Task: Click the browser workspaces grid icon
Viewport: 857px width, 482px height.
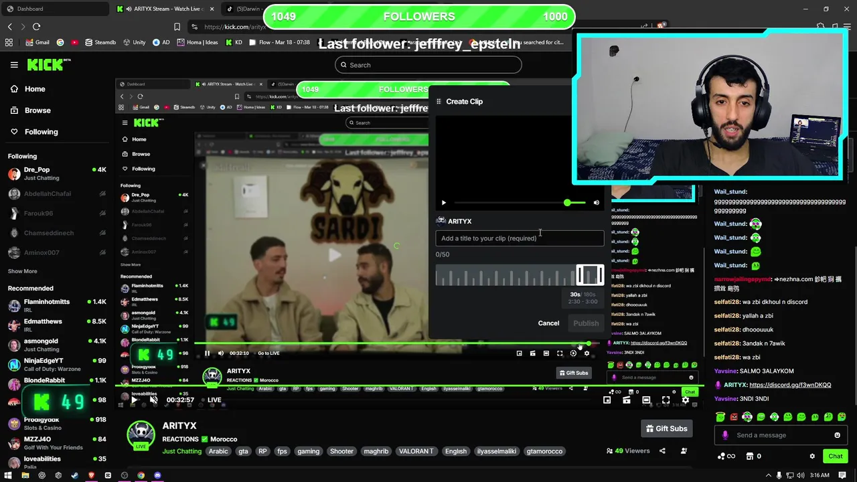Action: (x=9, y=42)
